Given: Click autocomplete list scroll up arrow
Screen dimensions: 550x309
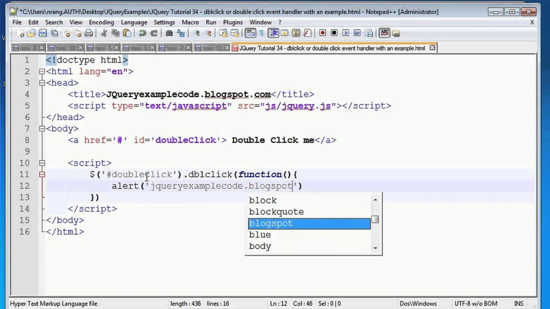Looking at the screenshot, I should tap(375, 200).
